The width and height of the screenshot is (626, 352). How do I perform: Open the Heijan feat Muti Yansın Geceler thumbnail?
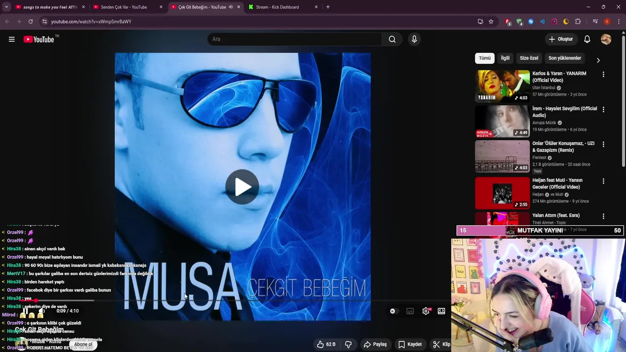(x=502, y=193)
